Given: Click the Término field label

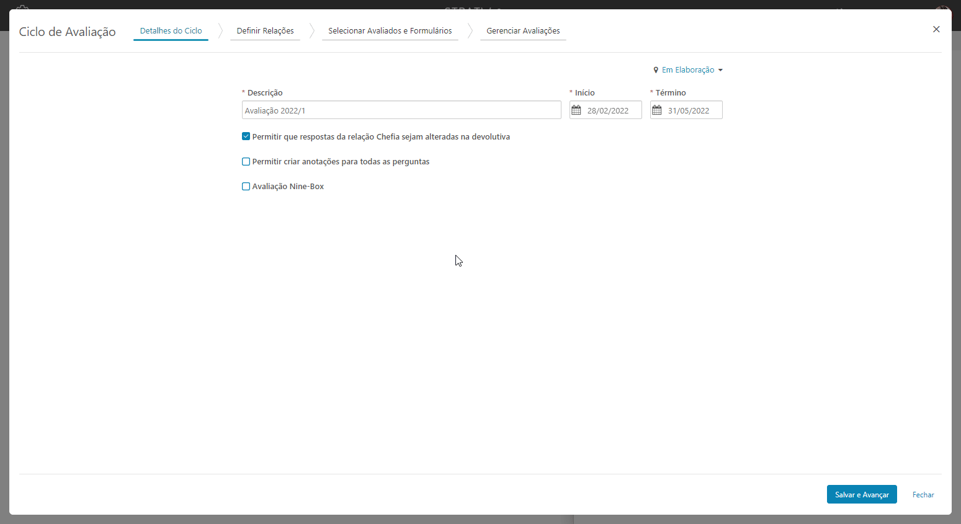Looking at the screenshot, I should (x=671, y=92).
